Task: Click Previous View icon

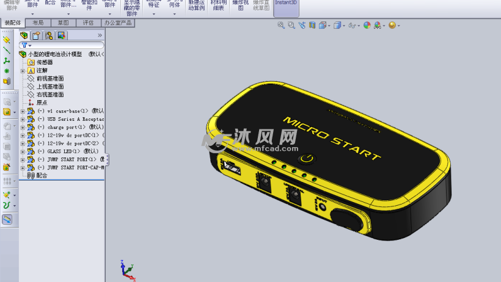Action: point(302,25)
